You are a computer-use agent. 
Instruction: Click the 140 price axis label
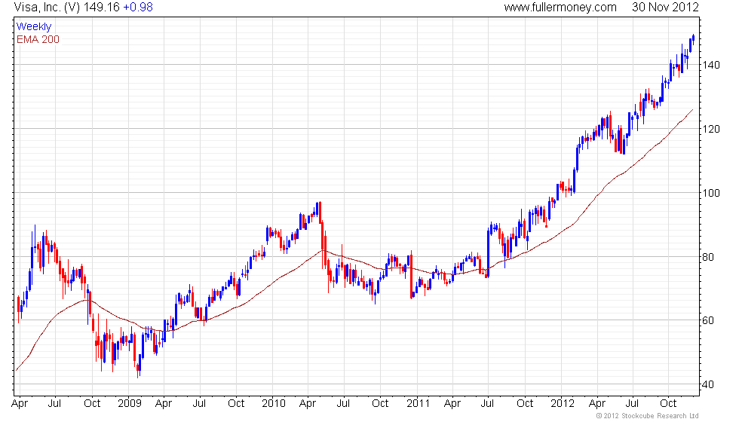click(x=710, y=65)
